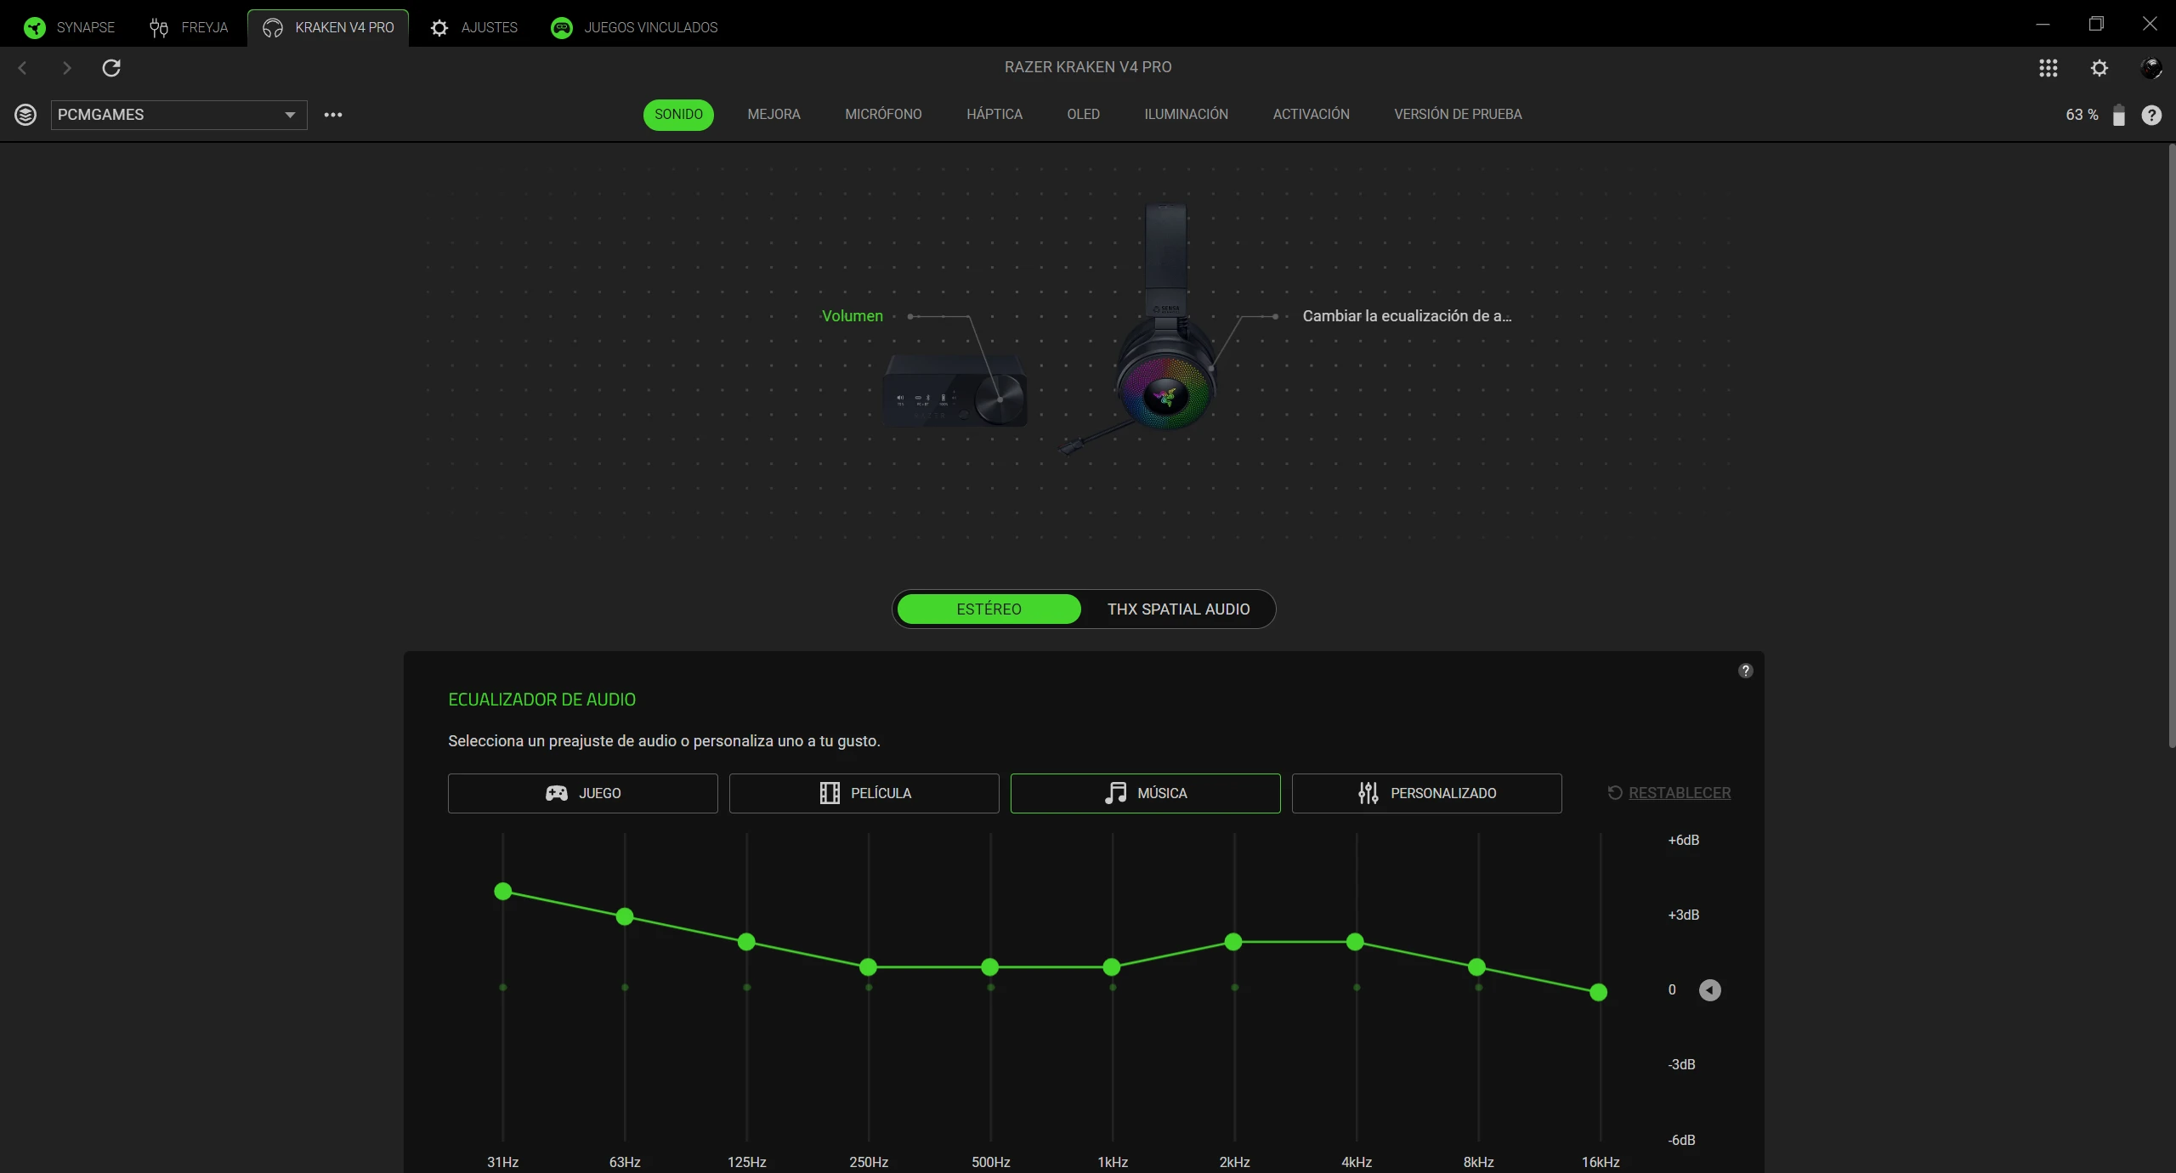Image resolution: width=2176 pixels, height=1173 pixels.
Task: Click the Razer Kraken V4 Pro title
Action: tap(1088, 67)
